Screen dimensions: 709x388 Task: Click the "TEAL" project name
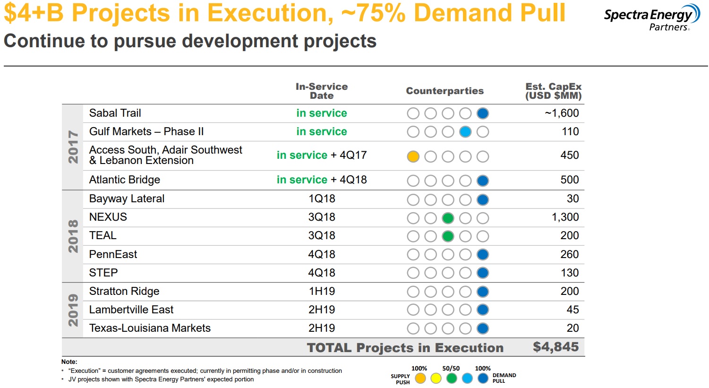[103, 235]
